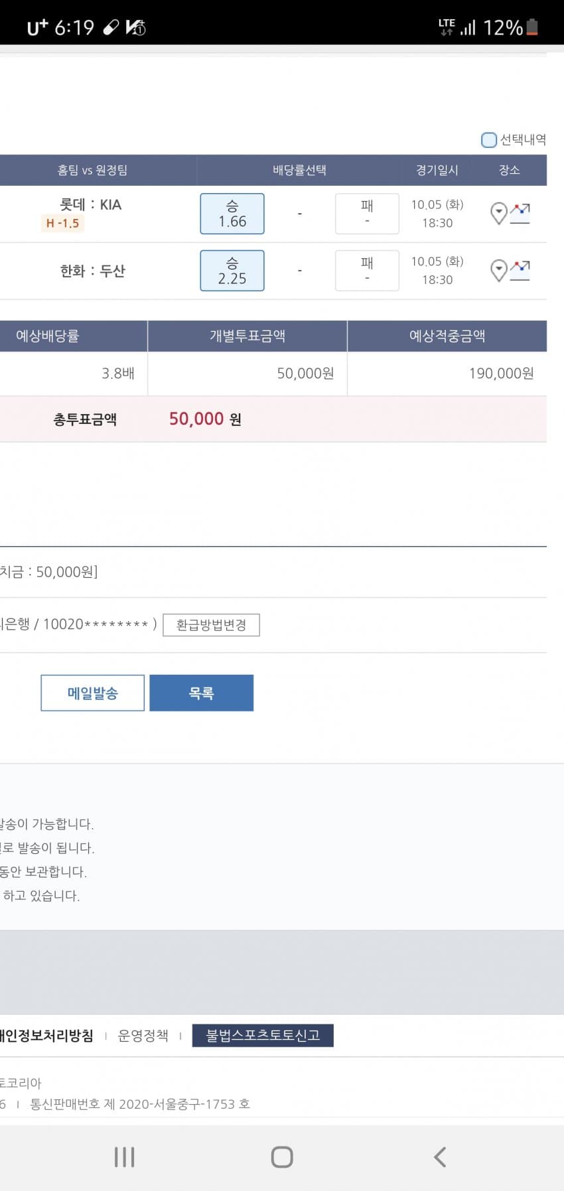This screenshot has height=1191, width=564.
Task: Click the 메일발송 button
Action: (x=93, y=693)
